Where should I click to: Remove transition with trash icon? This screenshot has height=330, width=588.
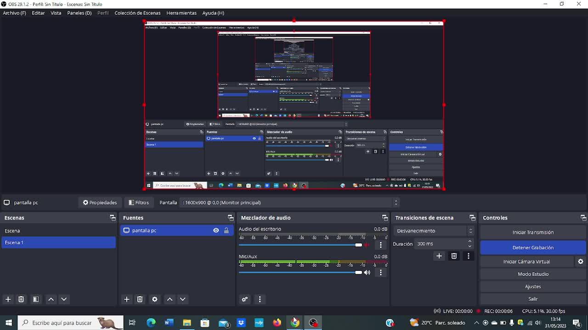coord(454,256)
